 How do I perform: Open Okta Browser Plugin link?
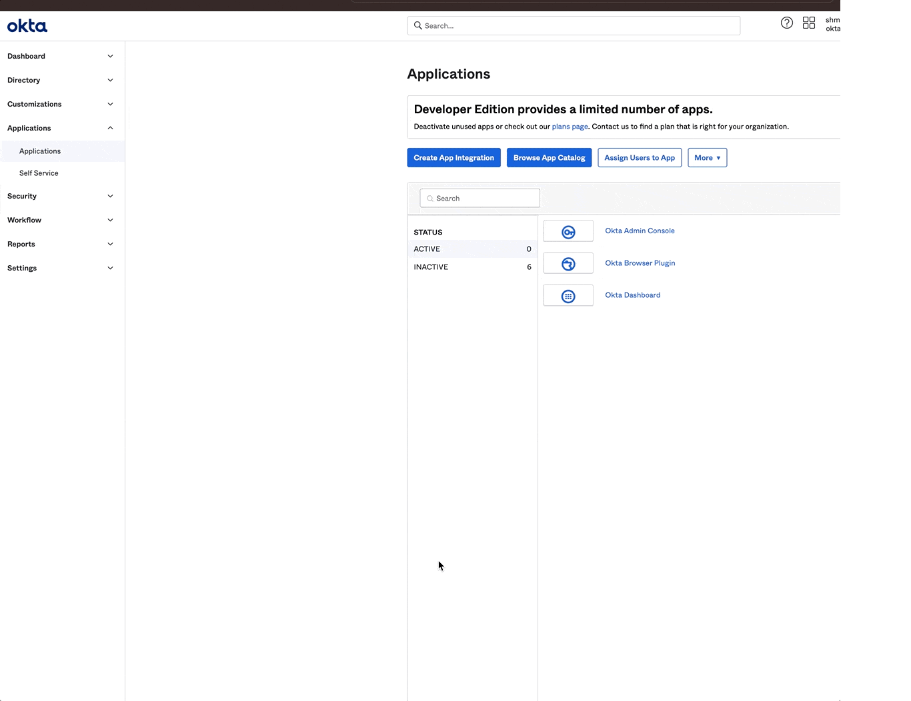click(640, 263)
